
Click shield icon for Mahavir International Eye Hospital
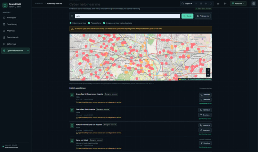pos(72,125)
